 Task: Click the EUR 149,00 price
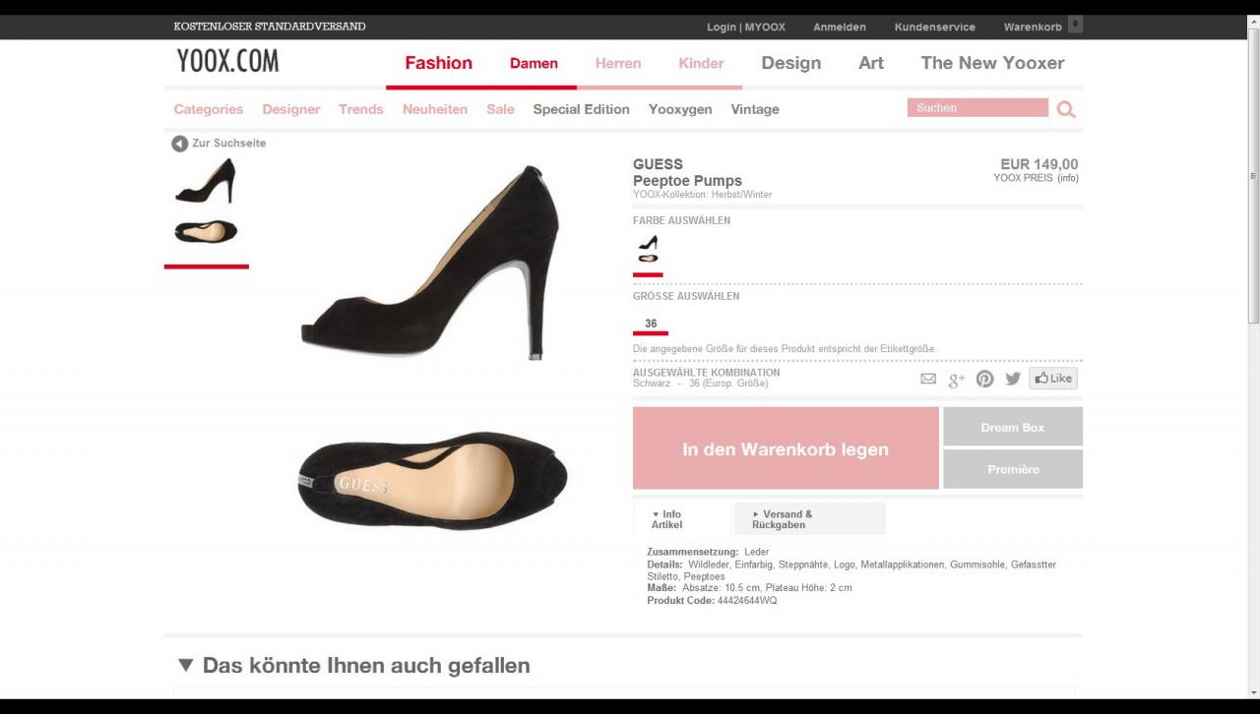[1039, 164]
